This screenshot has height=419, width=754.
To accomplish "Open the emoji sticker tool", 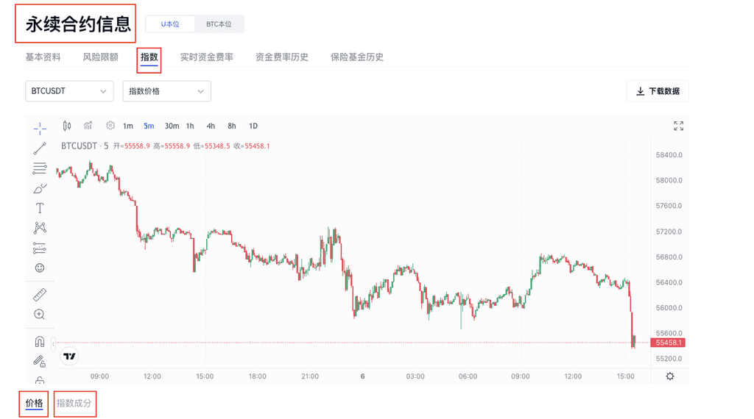I will coord(40,268).
